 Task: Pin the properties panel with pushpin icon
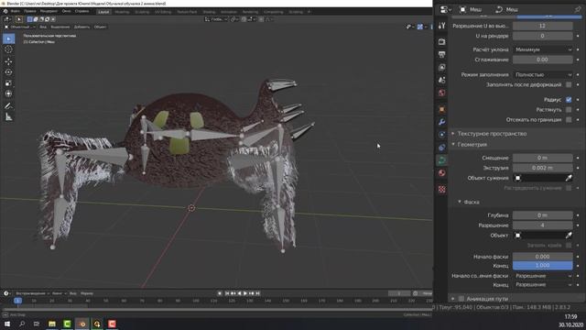578,9
